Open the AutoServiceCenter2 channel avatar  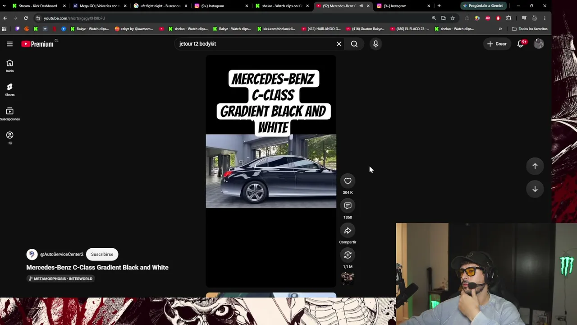(x=32, y=254)
